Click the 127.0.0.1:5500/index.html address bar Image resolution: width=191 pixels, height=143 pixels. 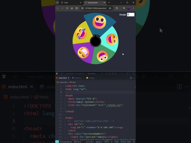click(x=95, y=8)
